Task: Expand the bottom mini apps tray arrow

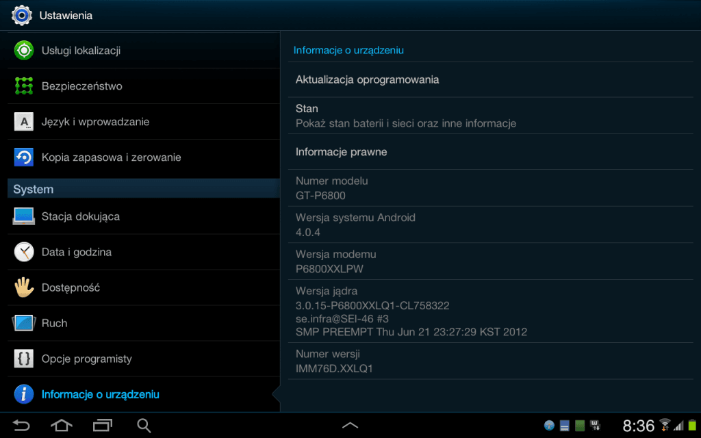Action: tap(350, 426)
